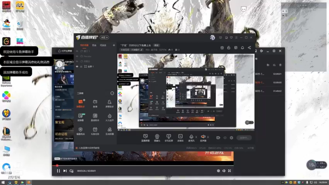Select the Naraka source row
This screenshot has height=185, width=329.
point(95,56)
